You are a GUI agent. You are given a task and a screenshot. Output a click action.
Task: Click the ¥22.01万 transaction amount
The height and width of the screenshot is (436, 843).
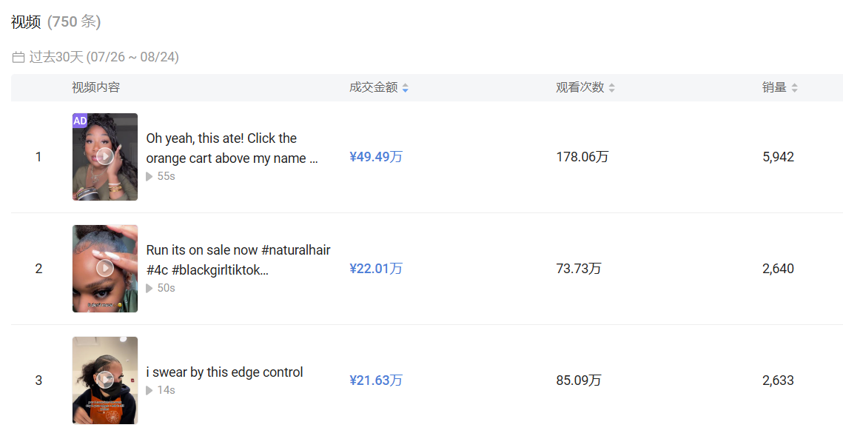click(376, 269)
